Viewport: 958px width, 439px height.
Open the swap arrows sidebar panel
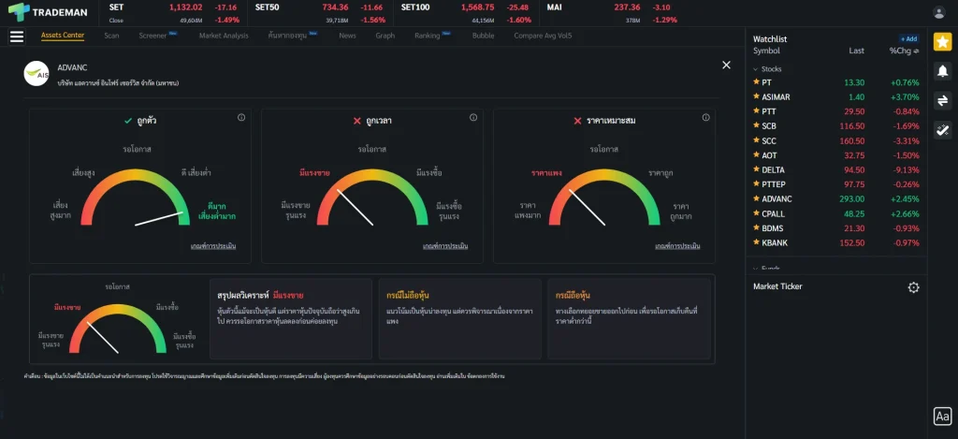[x=942, y=100]
